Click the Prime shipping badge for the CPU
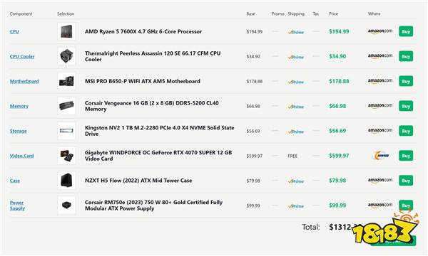Image resolution: width=428 pixels, height=256 pixels. (x=295, y=32)
